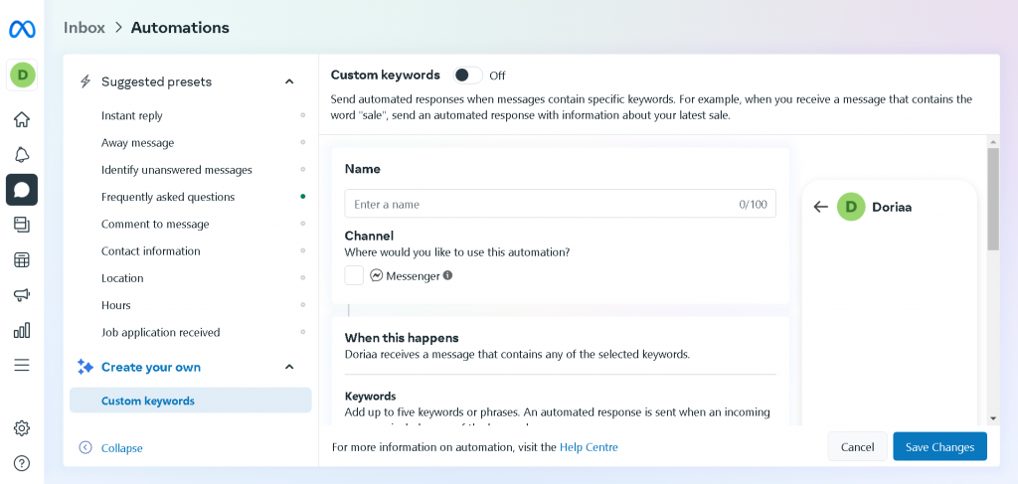Open the Home icon in sidebar
This screenshot has width=1018, height=484.
coord(22,120)
